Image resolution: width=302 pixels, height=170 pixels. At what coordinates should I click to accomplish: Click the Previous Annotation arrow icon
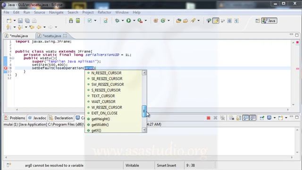20,27
